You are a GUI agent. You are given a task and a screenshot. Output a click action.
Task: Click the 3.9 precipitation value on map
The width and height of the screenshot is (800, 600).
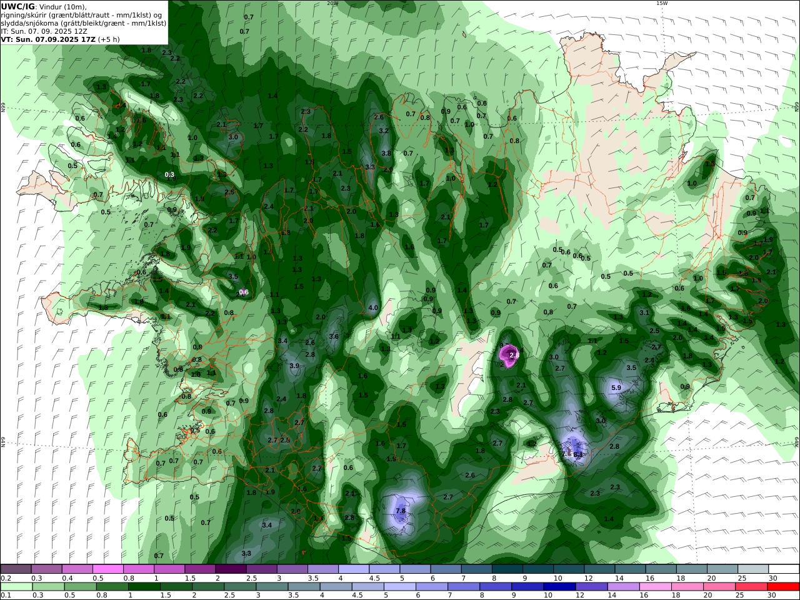click(294, 366)
